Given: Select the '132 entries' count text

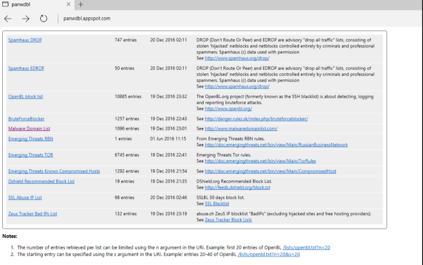Looking at the screenshot, I should pos(126,214).
